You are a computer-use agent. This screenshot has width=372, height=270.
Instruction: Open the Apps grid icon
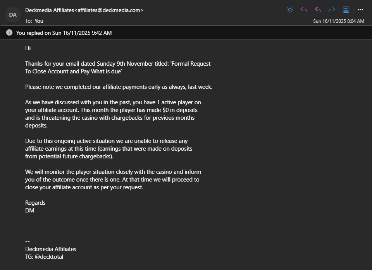tap(346, 10)
